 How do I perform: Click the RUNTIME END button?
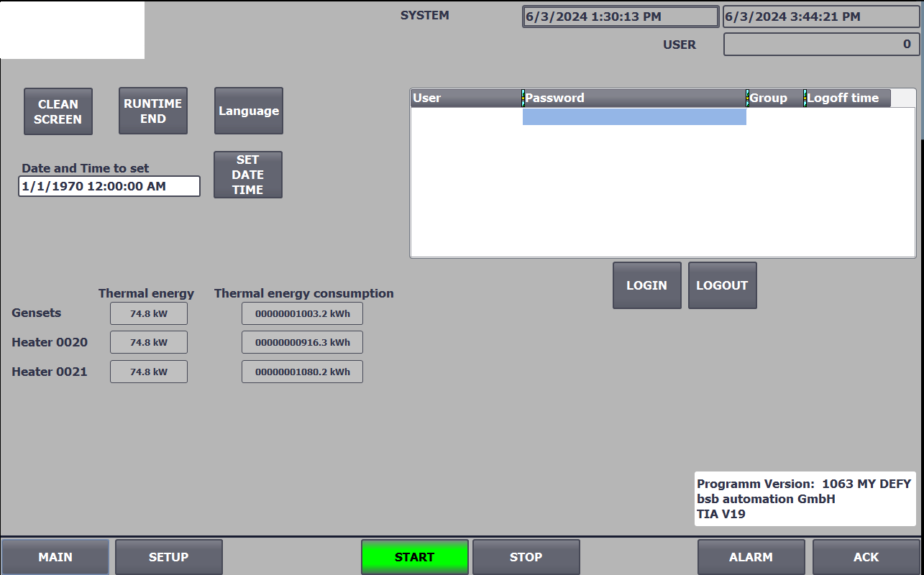(x=152, y=111)
